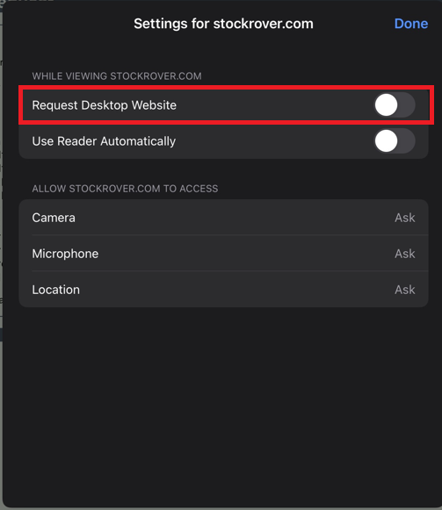Screen dimensions: 442x510
Task: Enable the Request Desktop Website toggle
Action: click(395, 105)
